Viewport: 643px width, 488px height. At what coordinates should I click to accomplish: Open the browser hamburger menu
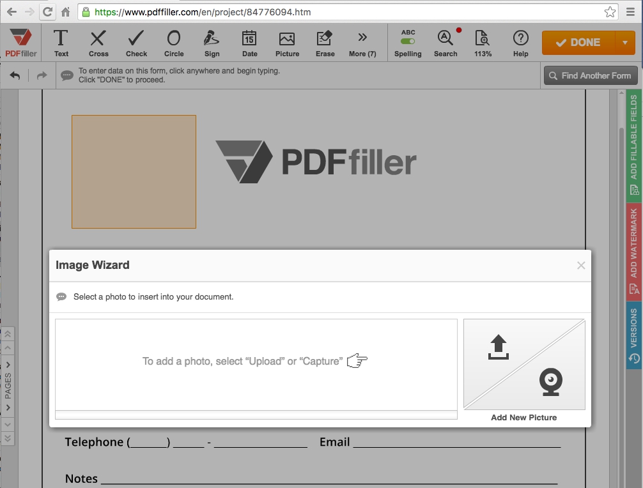coord(631,12)
